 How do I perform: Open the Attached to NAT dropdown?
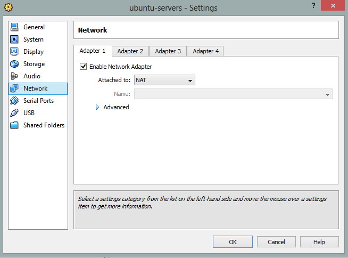click(164, 80)
